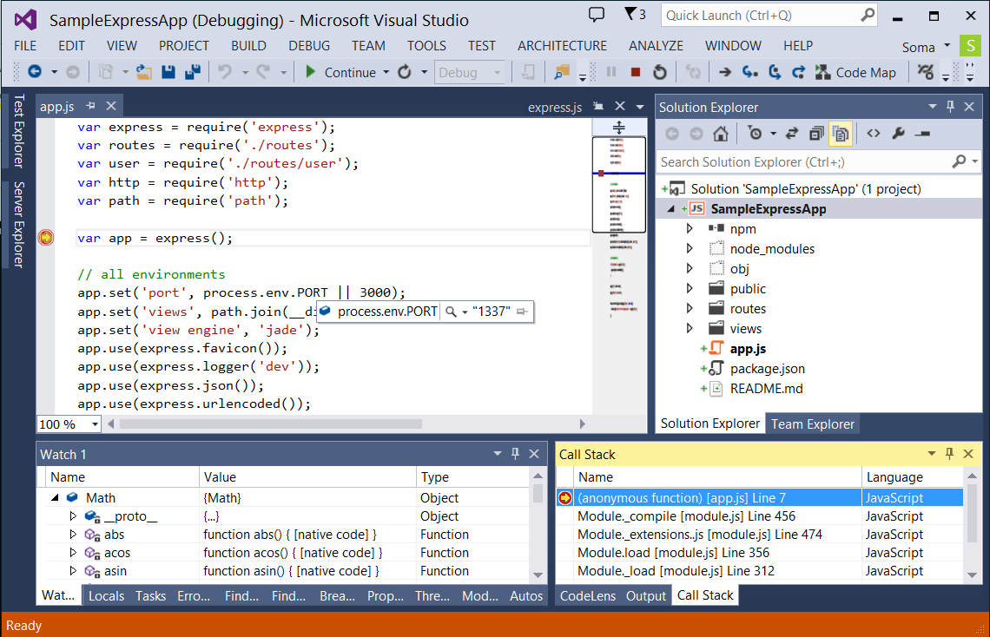Screen dimensions: 990x637
Task: Open the editor zoom 100 % dropdown
Action: (x=93, y=424)
